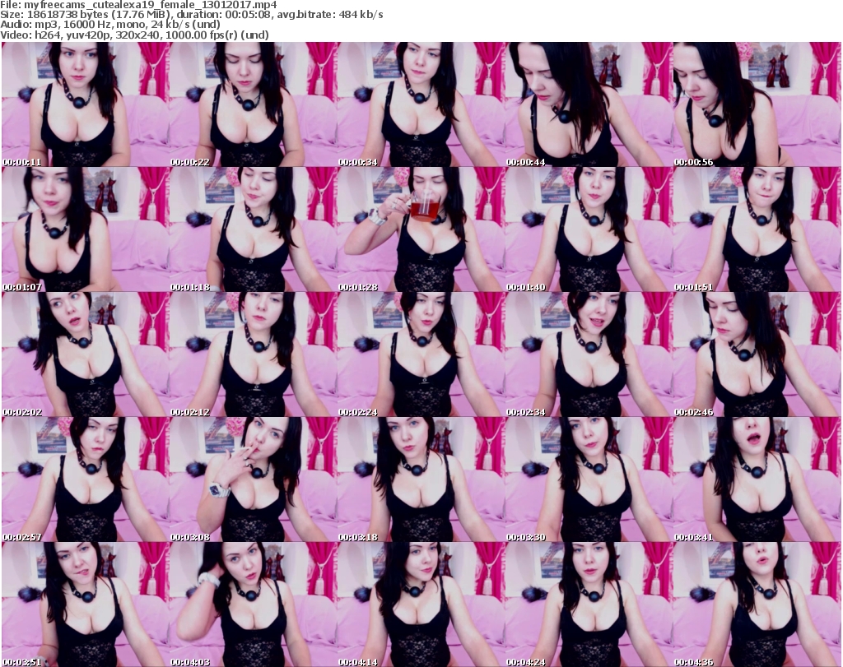The width and height of the screenshot is (843, 667).
Task: Click the thumbnail at 00:02:02
Action: pos(85,354)
